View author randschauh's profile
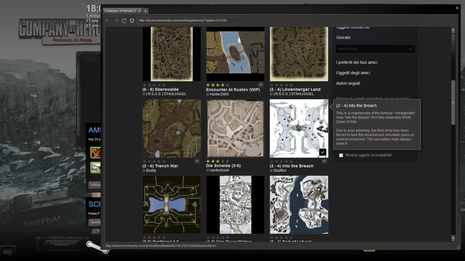The width and height of the screenshot is (465, 261). point(219,170)
